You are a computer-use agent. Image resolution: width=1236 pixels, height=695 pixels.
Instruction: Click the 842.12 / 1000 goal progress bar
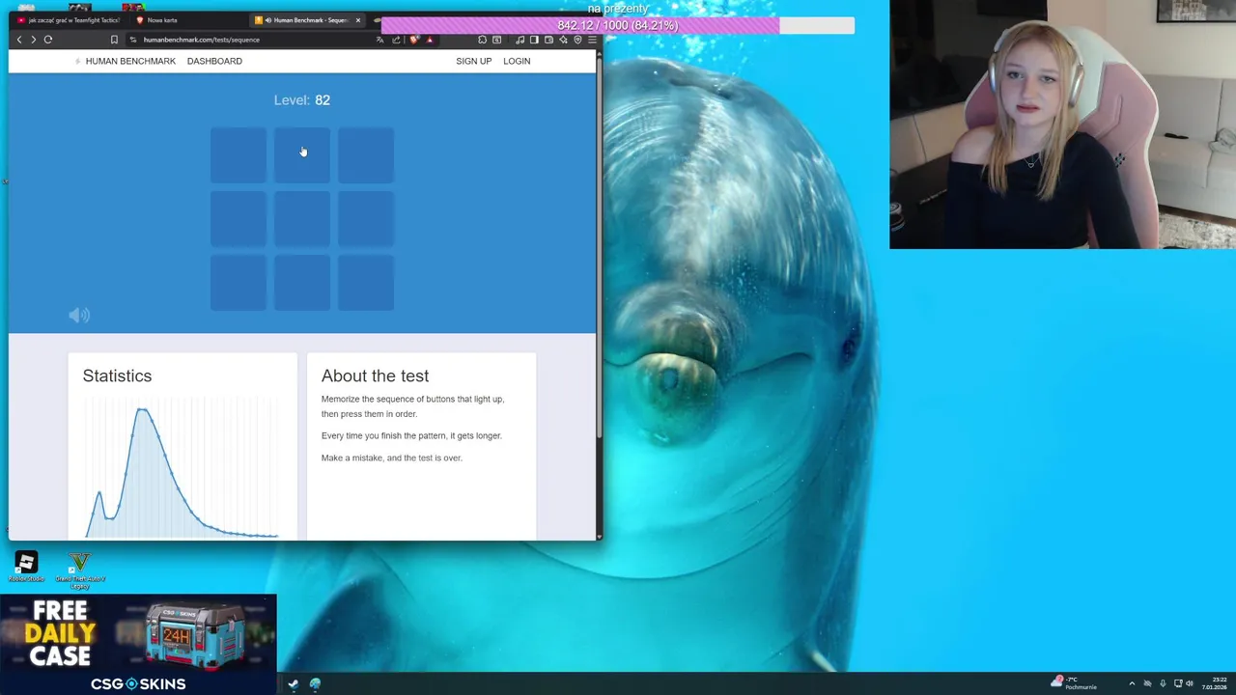coord(618,25)
